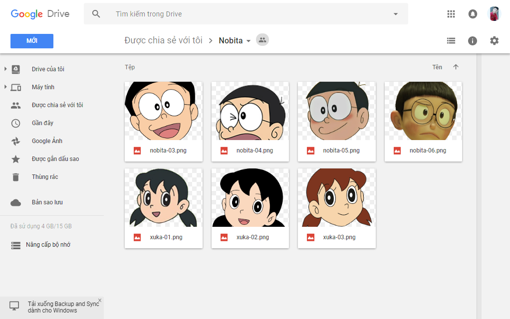The height and width of the screenshot is (319, 510).
Task: Click the Tìm kiếm trong Drive search field
Action: [247, 14]
